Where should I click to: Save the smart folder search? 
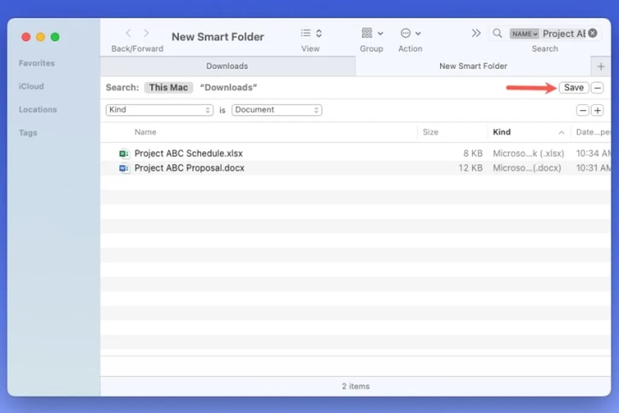pos(572,87)
